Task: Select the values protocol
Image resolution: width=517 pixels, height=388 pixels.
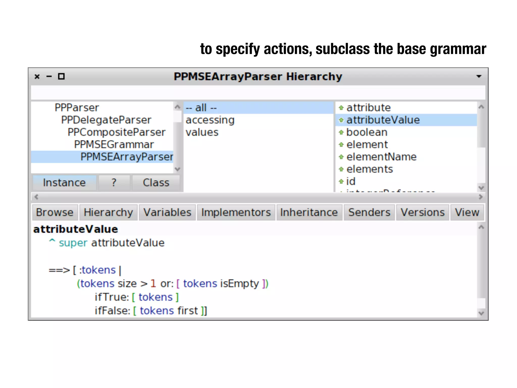Action: coord(258,132)
